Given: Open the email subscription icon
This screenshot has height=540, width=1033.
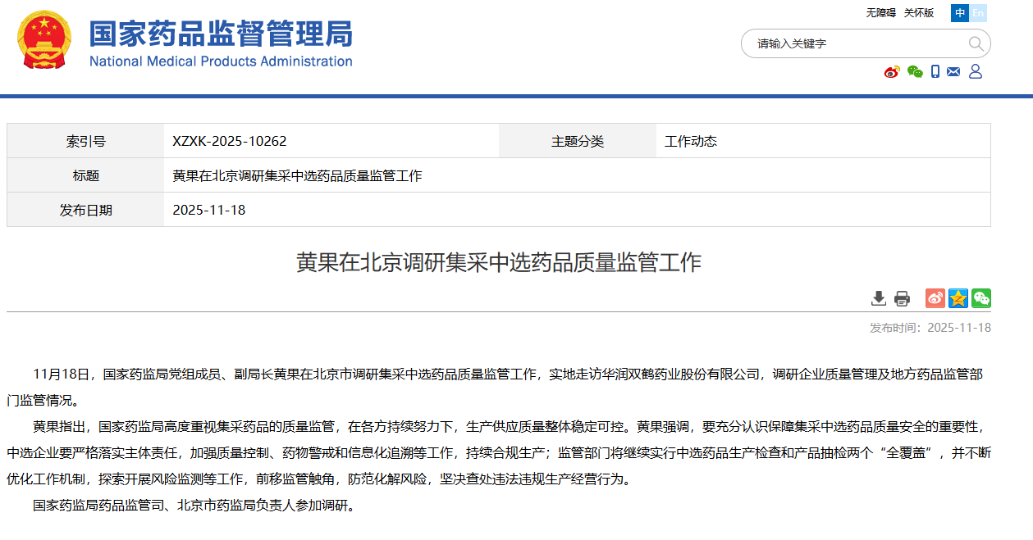Looking at the screenshot, I should point(953,71).
